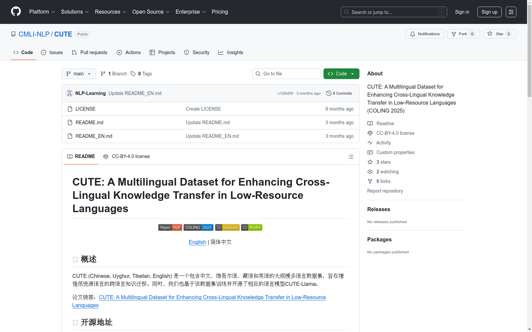532x332 pixels.
Task: Click the 'Update README.md' commit message
Action: coord(208,123)
